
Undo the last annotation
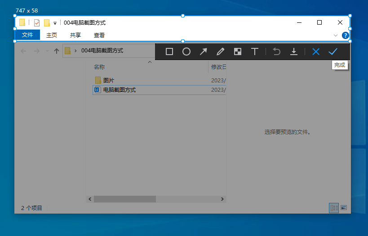point(276,51)
